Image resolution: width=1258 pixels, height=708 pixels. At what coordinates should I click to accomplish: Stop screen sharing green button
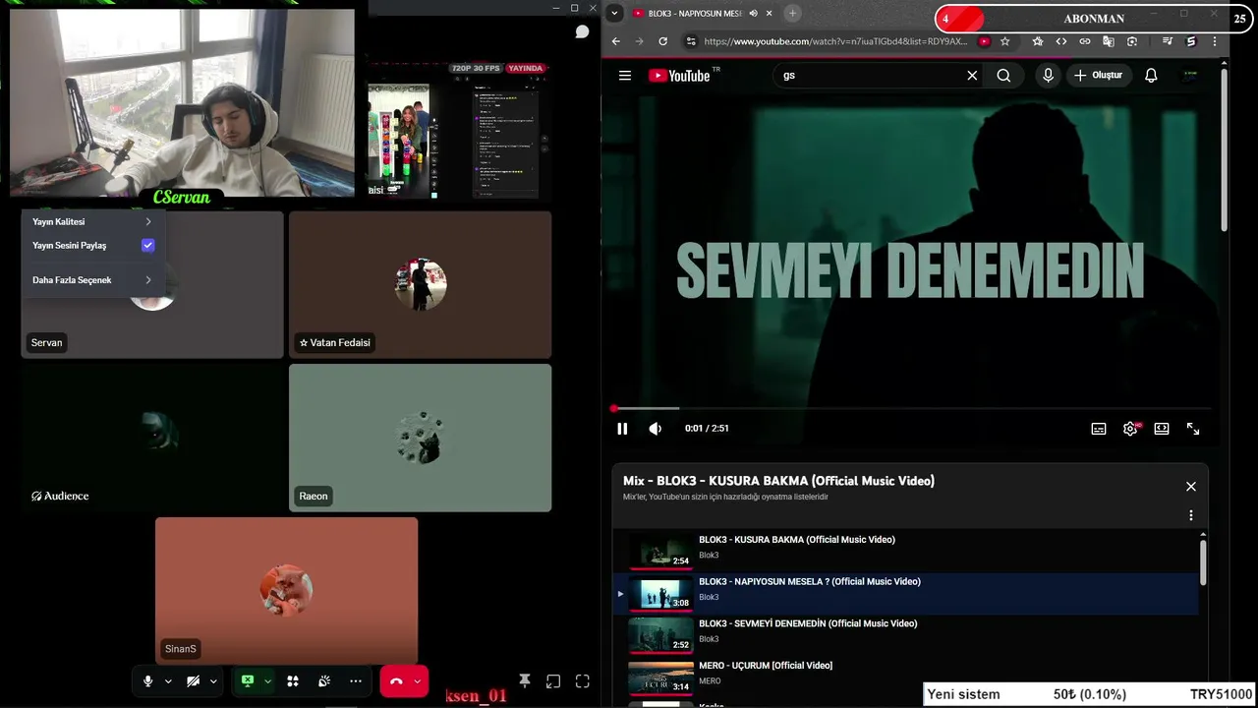(248, 680)
